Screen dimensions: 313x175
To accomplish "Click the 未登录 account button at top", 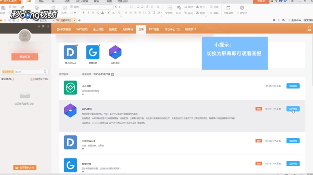I will tap(261, 2).
